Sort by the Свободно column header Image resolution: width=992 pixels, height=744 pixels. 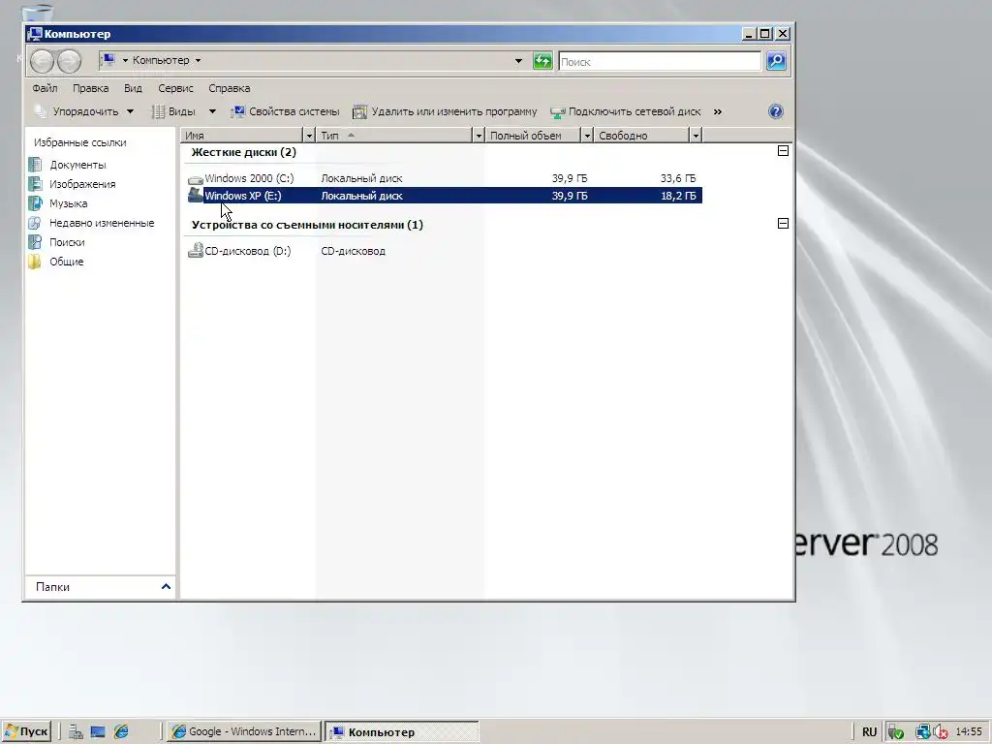(641, 136)
